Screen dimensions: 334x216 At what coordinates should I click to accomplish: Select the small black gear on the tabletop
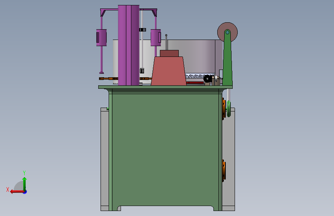(207, 79)
